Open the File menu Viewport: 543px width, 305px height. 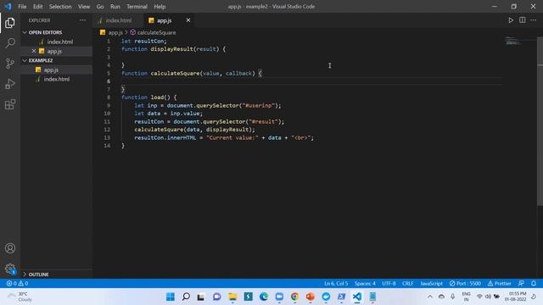tap(22, 7)
